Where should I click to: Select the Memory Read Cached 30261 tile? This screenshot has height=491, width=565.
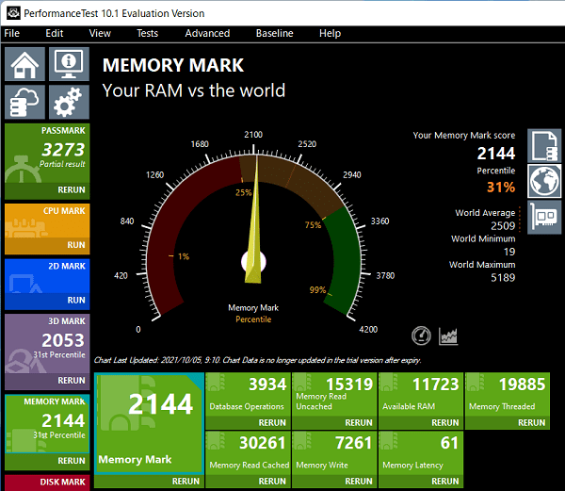248,453
